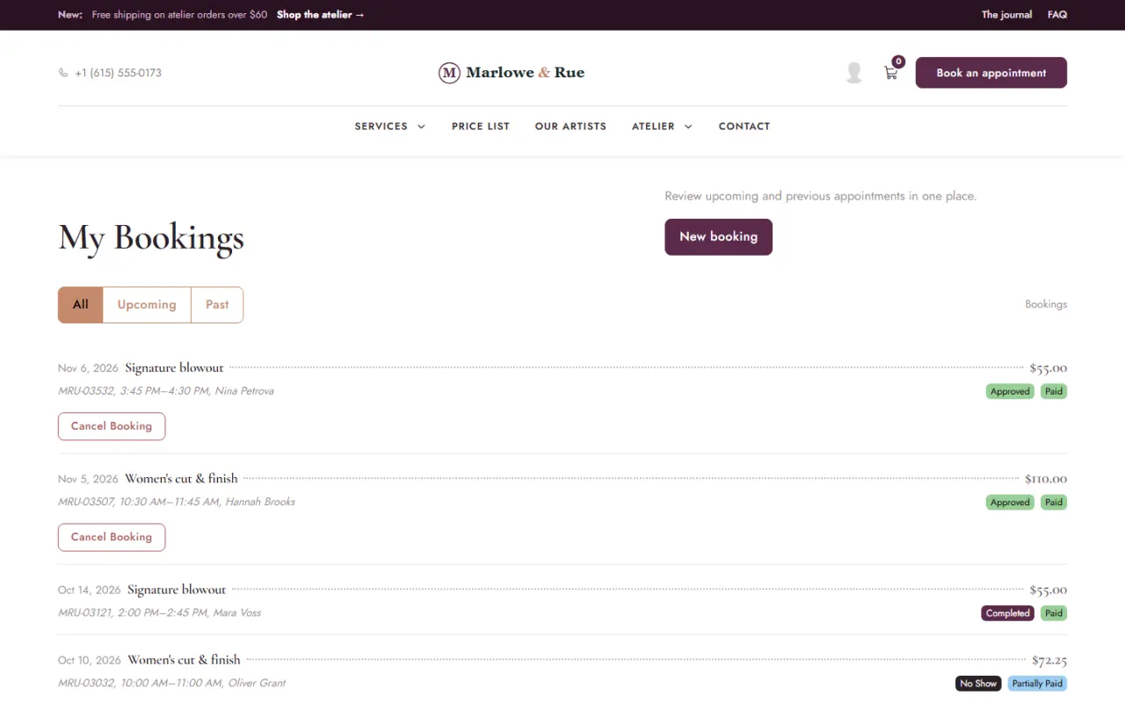
Task: Click the cart item count badge
Action: click(898, 62)
